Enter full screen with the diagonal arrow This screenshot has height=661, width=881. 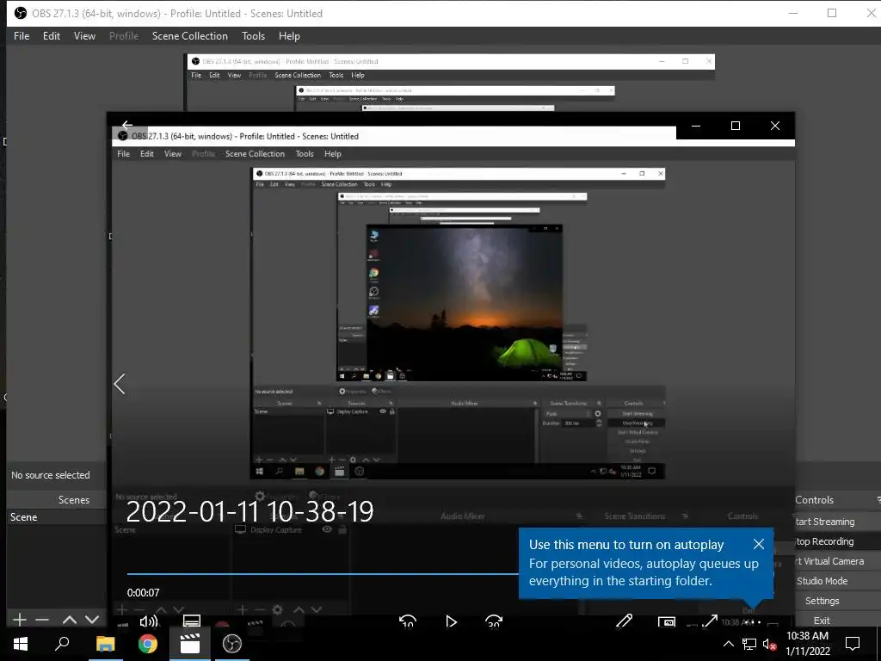coord(710,621)
